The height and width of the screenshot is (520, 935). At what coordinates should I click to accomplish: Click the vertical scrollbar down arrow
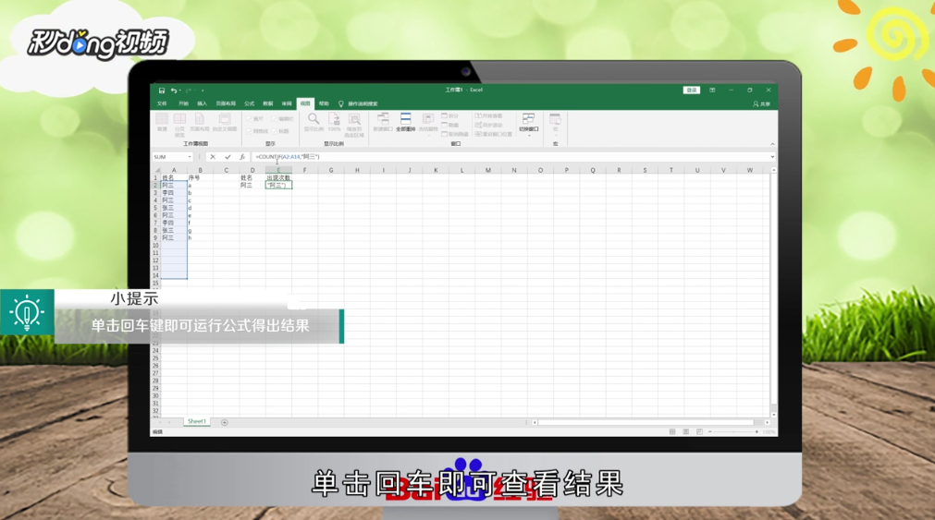pos(773,415)
